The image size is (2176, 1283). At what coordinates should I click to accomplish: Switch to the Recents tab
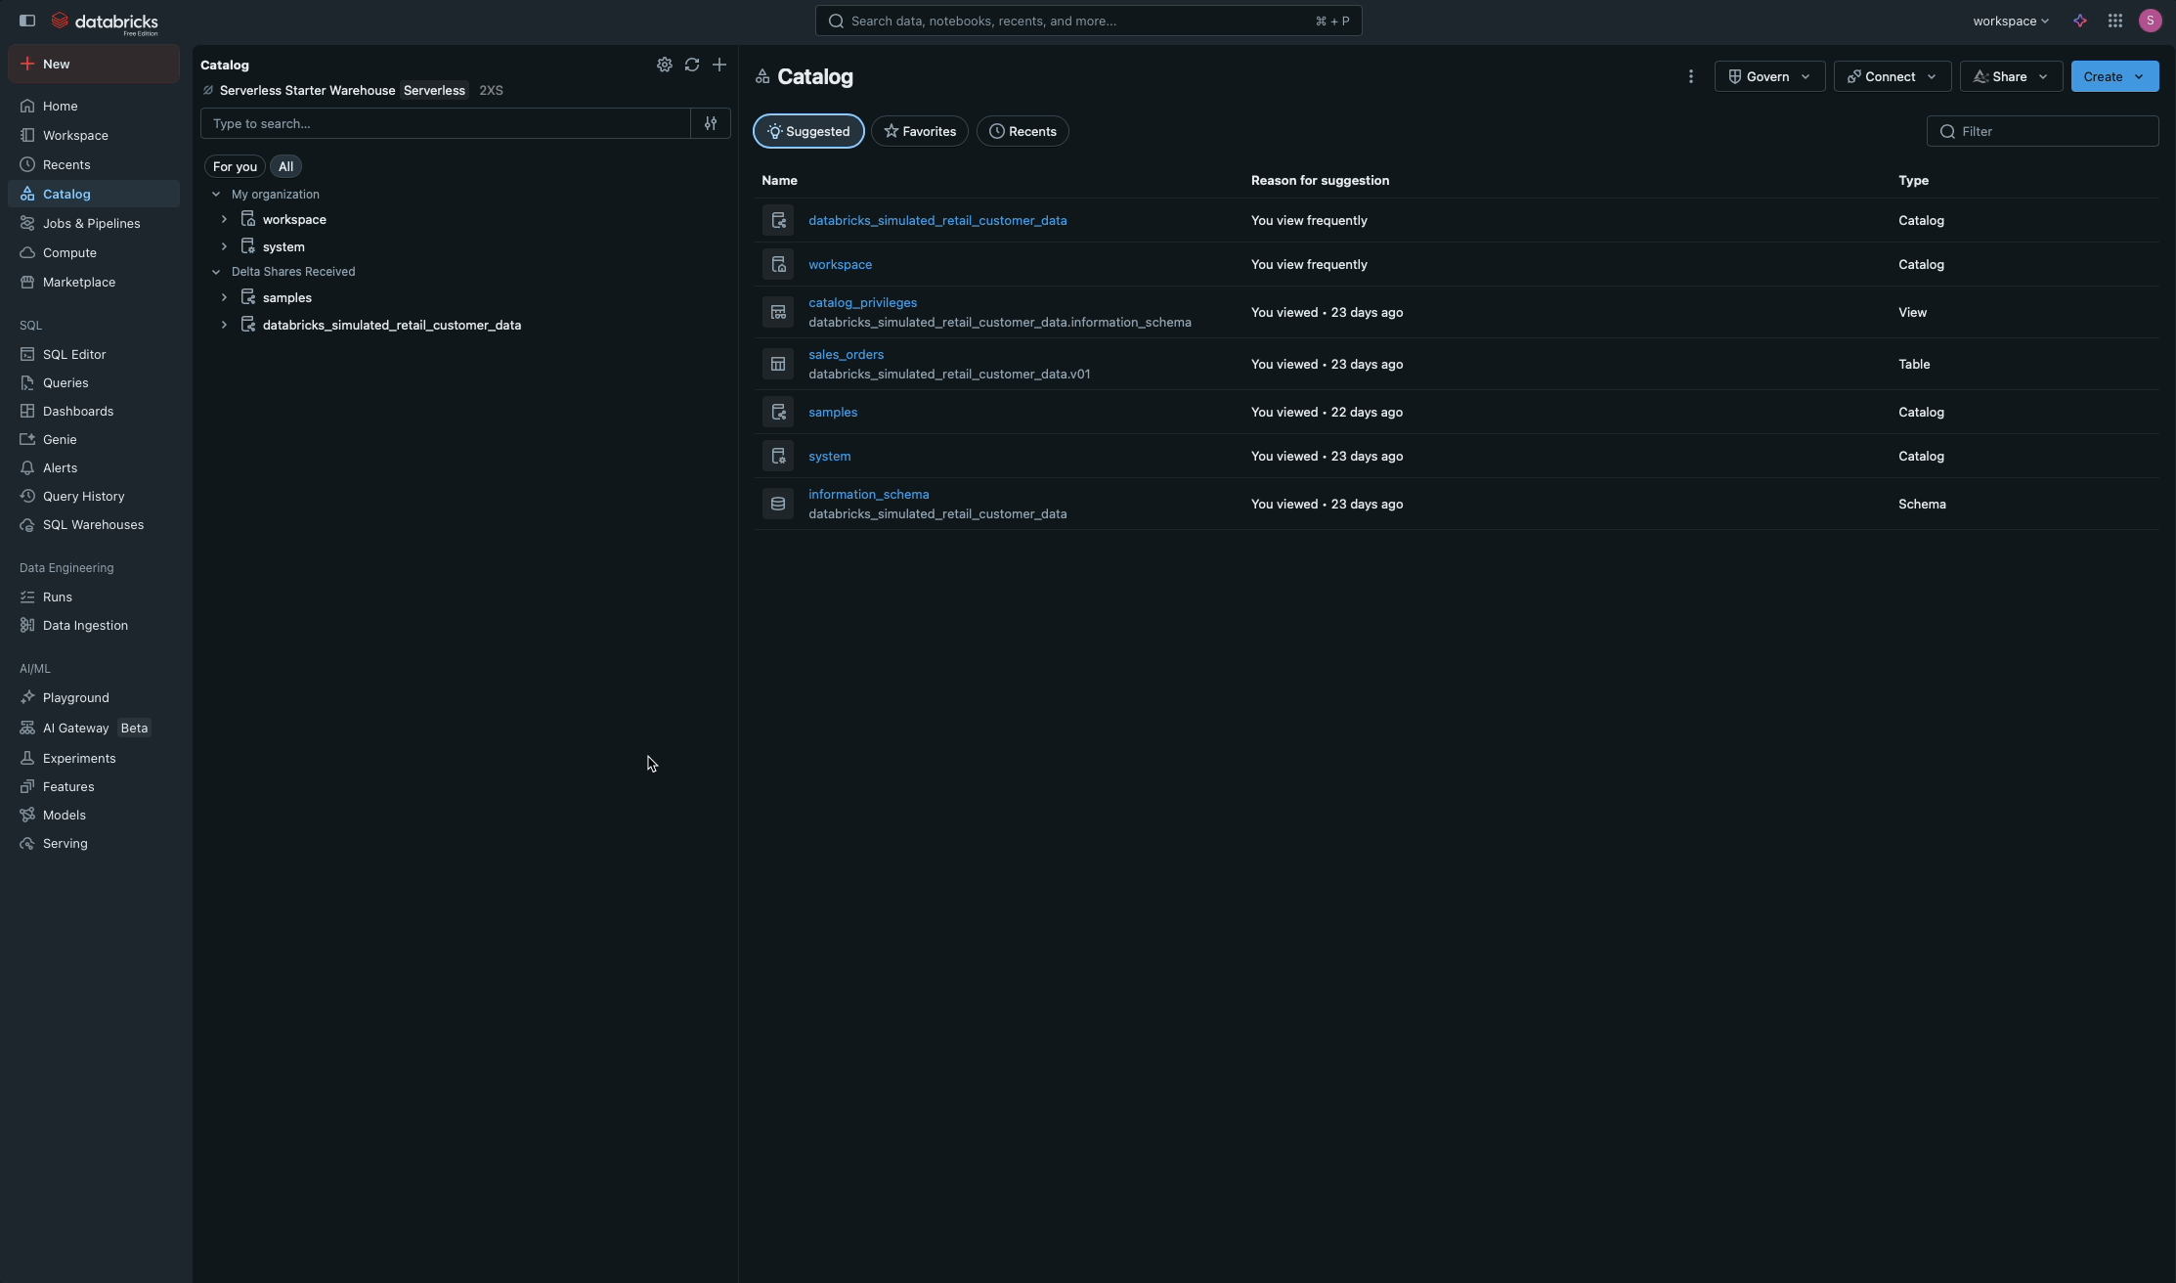pyautogui.click(x=1022, y=131)
